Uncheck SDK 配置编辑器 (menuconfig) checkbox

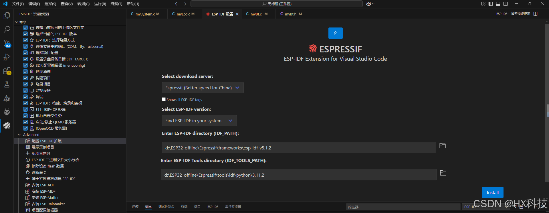[x=25, y=65]
